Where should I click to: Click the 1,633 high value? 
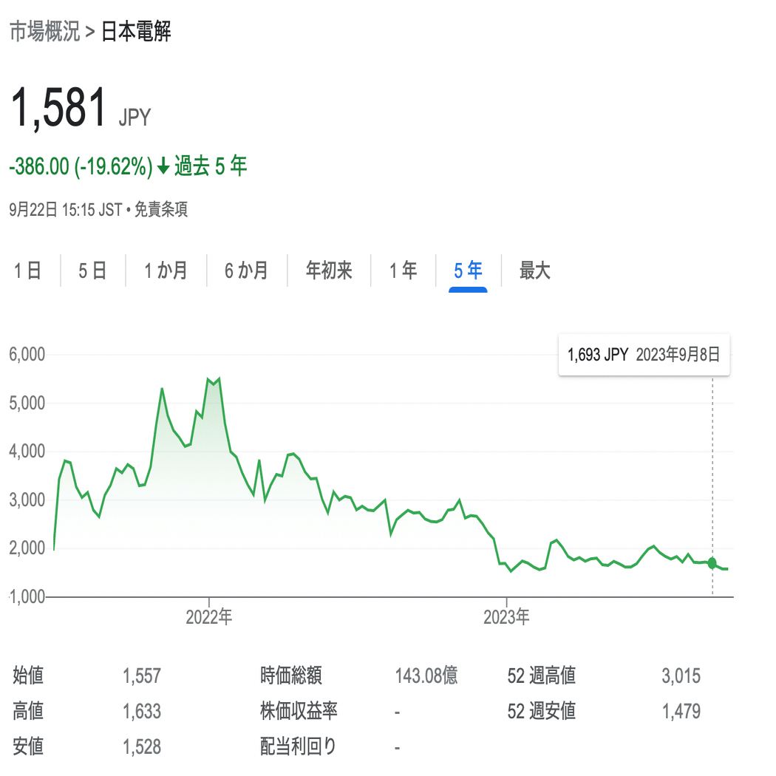142,711
